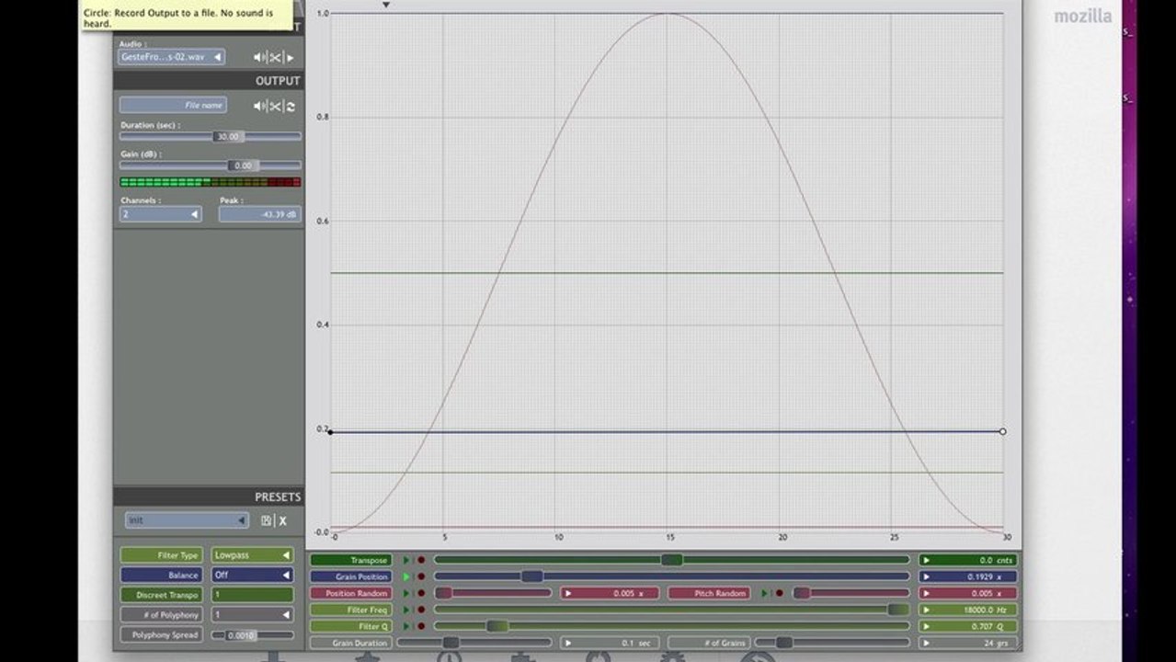The width and height of the screenshot is (1176, 662).
Task: Open Filter Type Lowpass dropdown
Action: click(252, 555)
